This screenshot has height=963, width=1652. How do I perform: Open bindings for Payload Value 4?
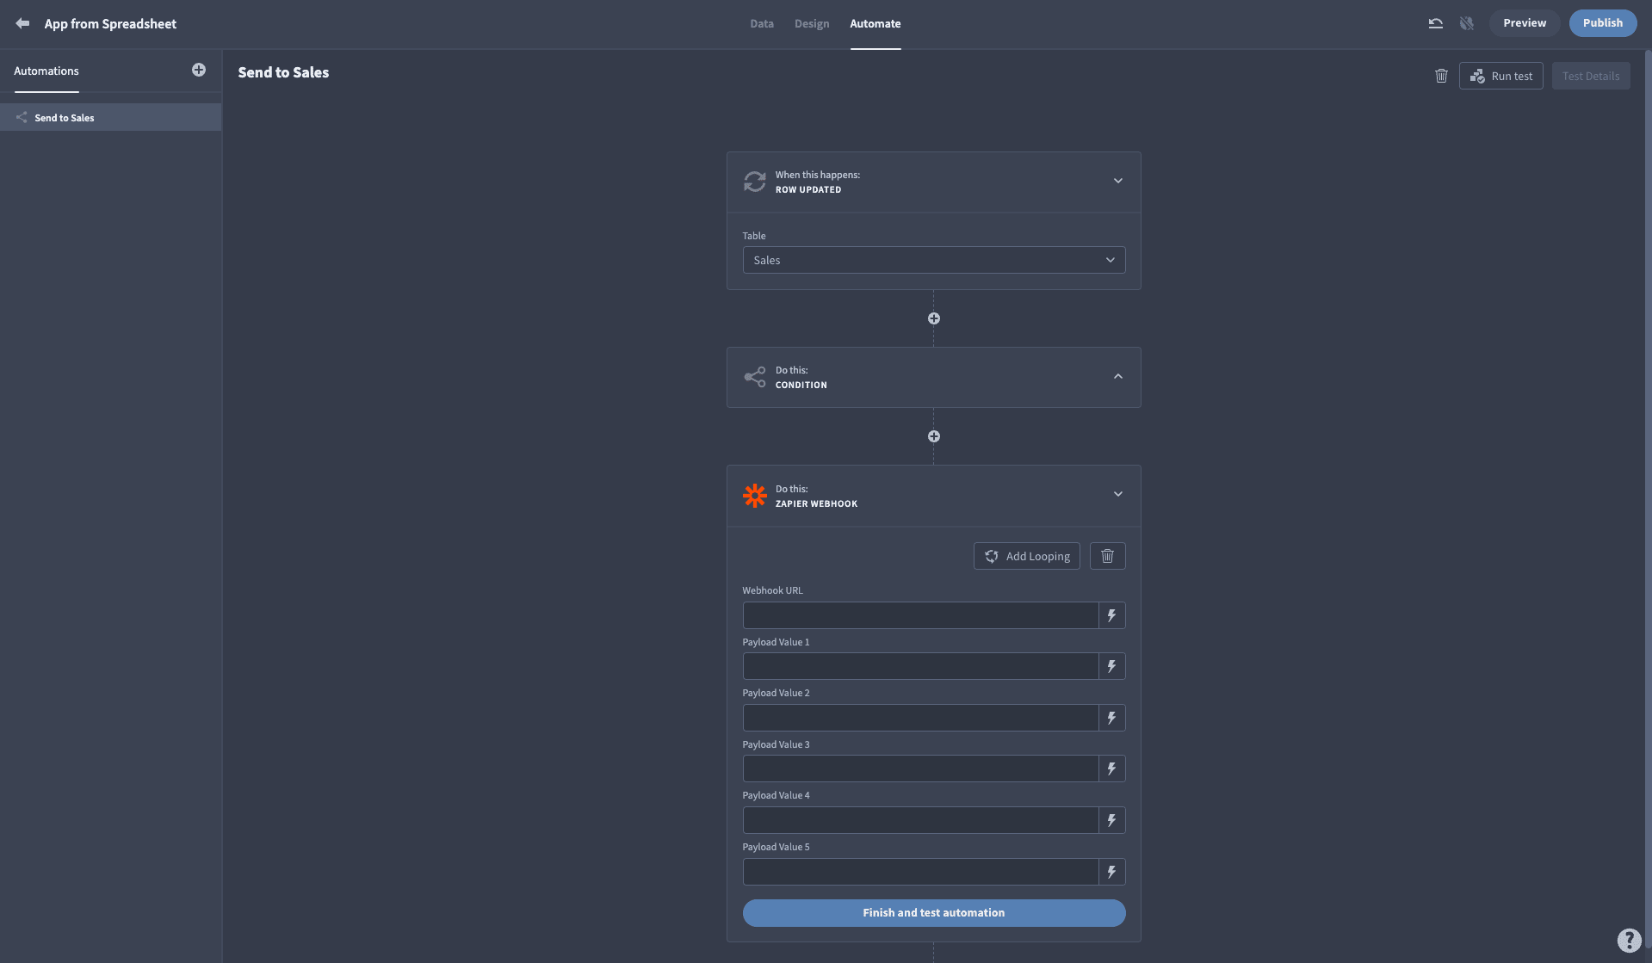click(x=1112, y=820)
